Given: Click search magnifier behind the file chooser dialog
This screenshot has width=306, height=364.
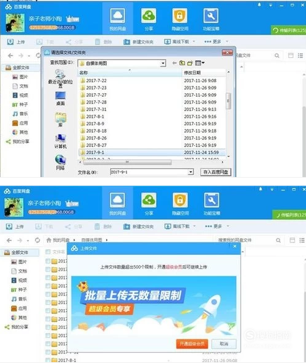Looking at the screenshot, I should (277, 56).
